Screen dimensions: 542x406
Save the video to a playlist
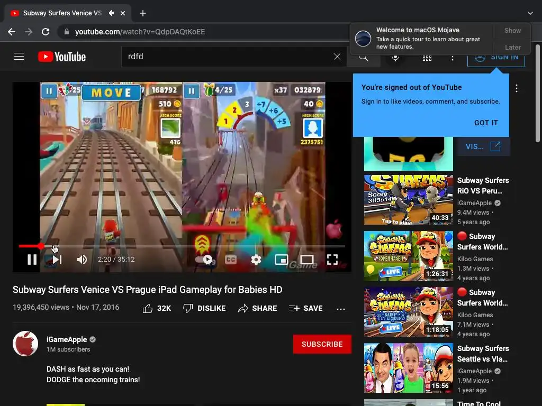(x=305, y=308)
